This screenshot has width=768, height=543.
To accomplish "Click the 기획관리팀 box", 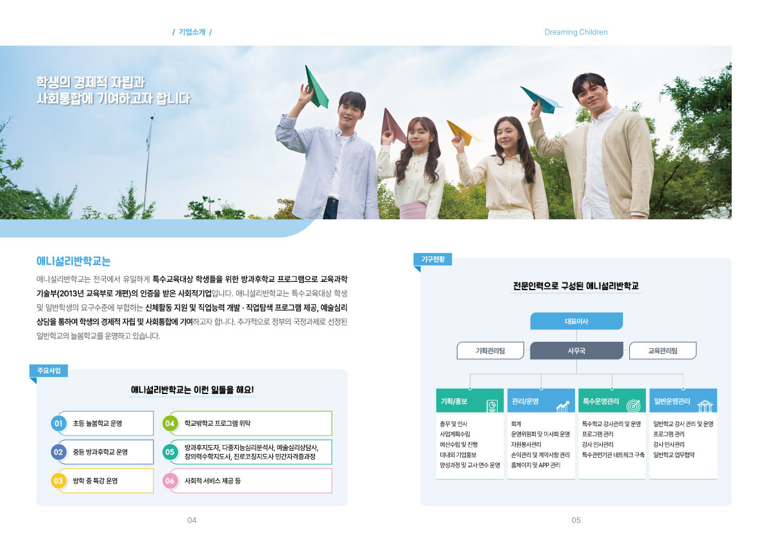I will click(490, 351).
